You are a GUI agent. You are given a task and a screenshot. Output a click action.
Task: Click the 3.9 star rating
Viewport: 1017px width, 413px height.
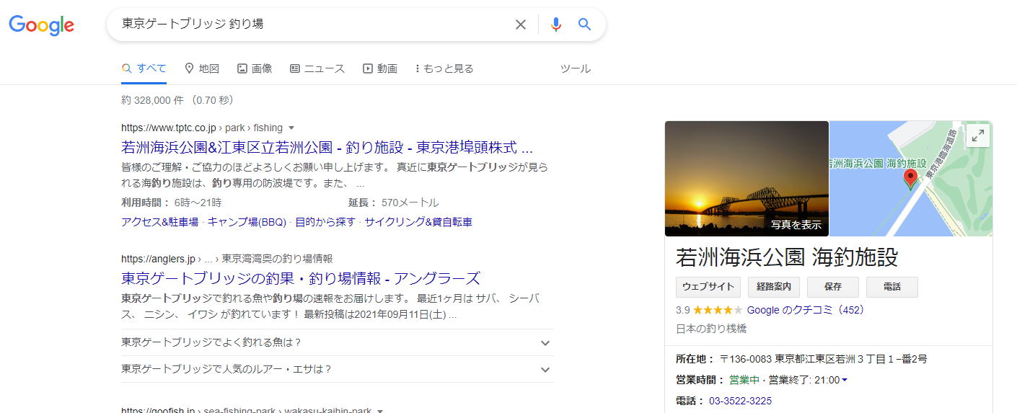coord(709,310)
